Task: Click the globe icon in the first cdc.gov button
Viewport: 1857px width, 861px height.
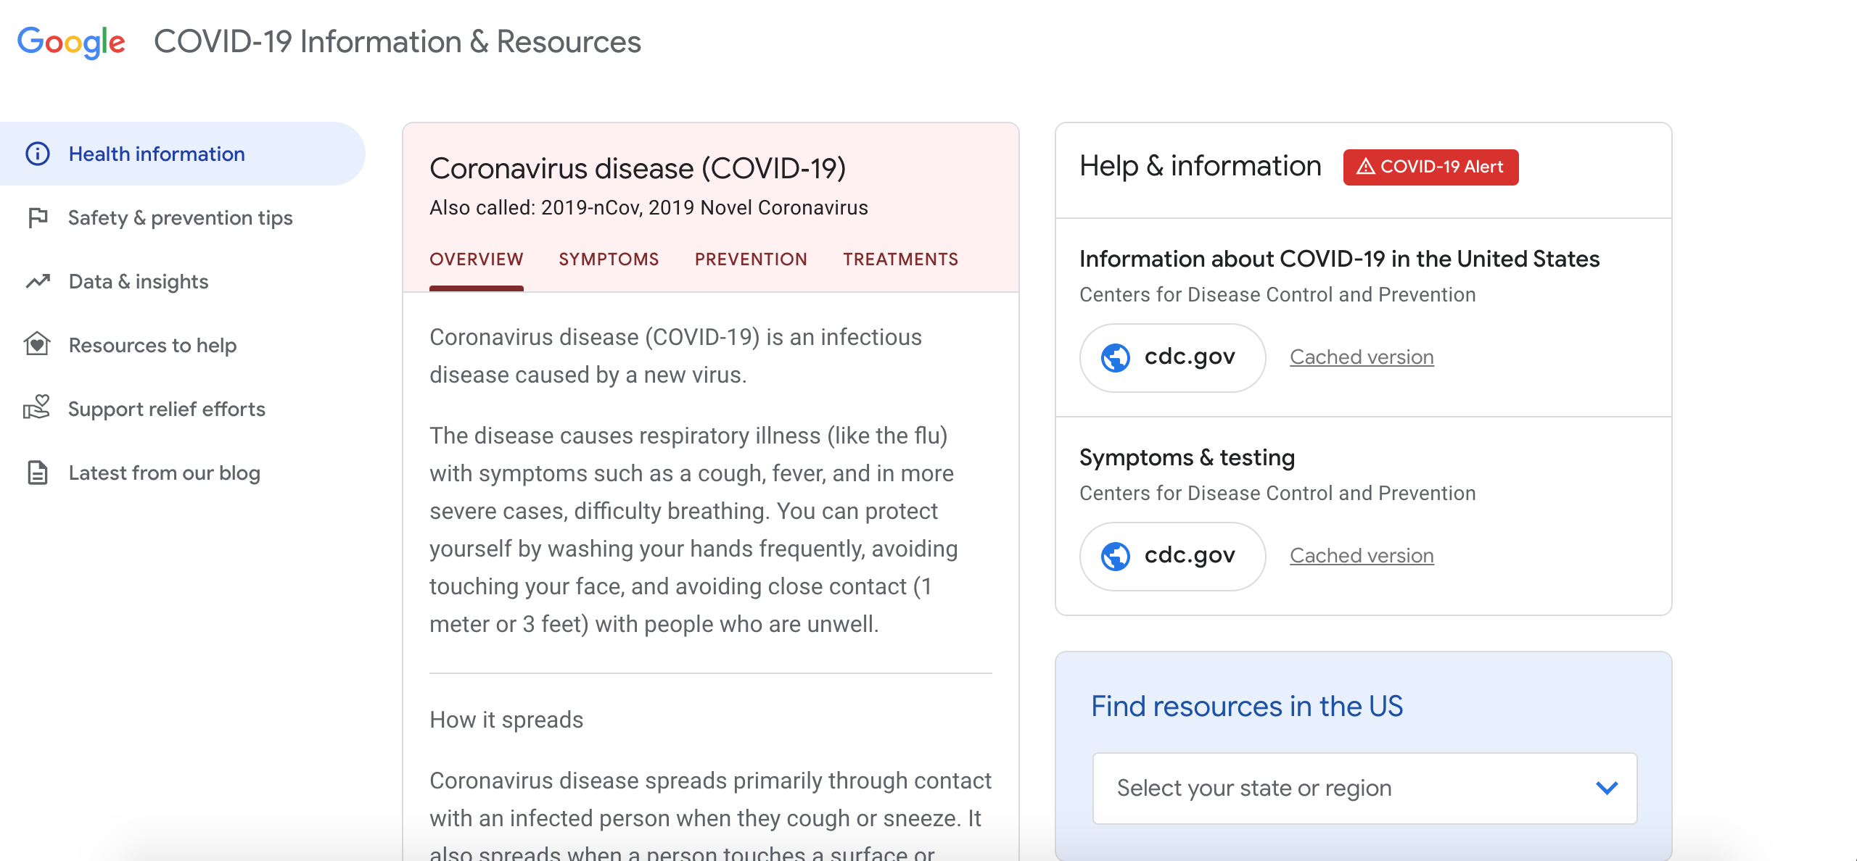Action: [1116, 357]
